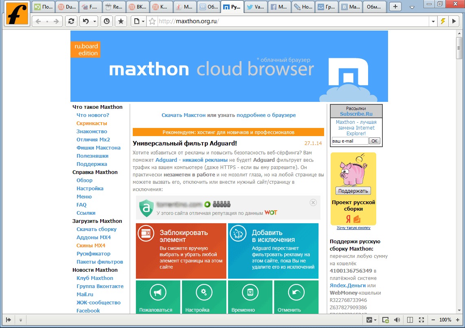This screenshot has width=465, height=328.
Task: Select the 'Об...' tab
Action: click(x=209, y=7)
